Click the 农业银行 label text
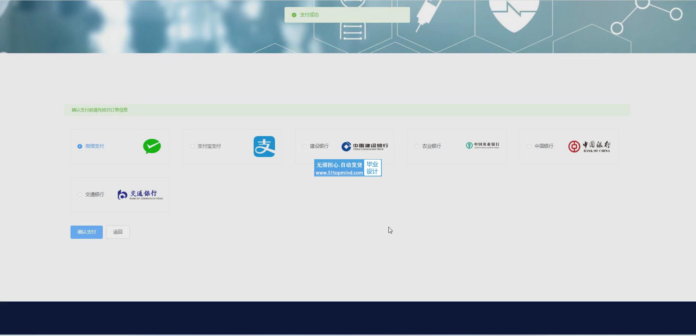The height and width of the screenshot is (336, 696). click(x=432, y=146)
